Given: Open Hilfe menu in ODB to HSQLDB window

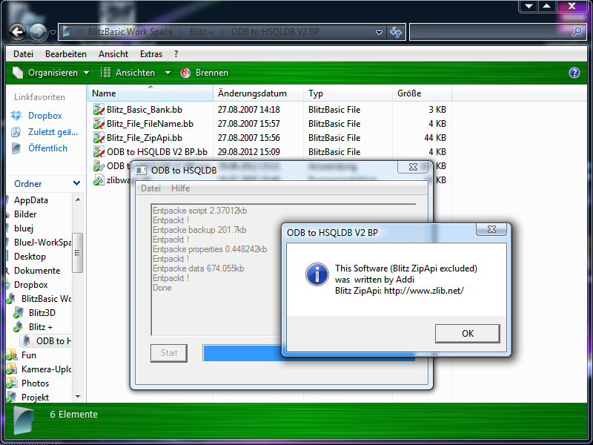Looking at the screenshot, I should [x=180, y=188].
